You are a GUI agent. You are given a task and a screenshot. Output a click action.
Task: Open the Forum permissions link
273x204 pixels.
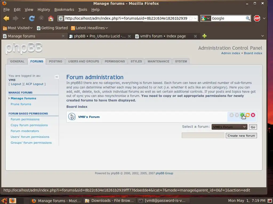[x=25, y=119]
